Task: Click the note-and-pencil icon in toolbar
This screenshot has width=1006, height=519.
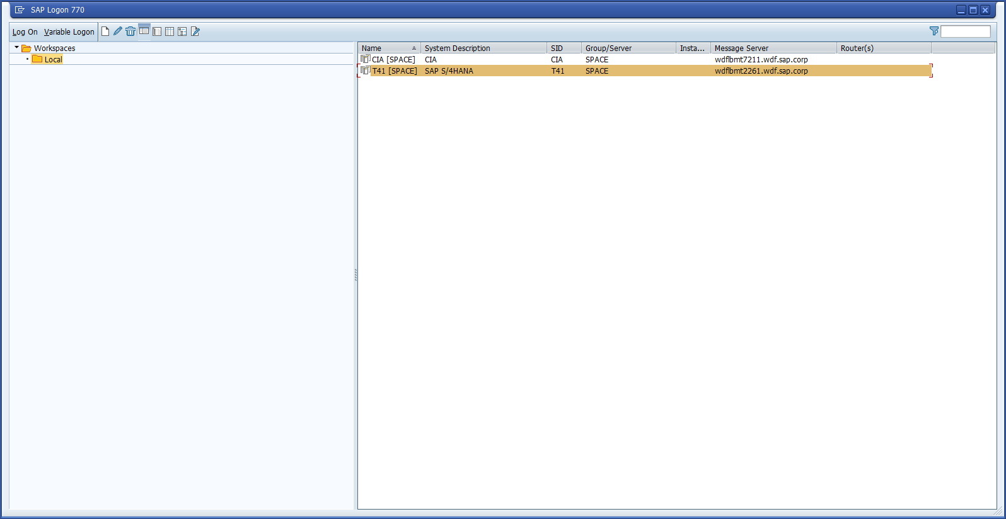Action: (x=195, y=31)
